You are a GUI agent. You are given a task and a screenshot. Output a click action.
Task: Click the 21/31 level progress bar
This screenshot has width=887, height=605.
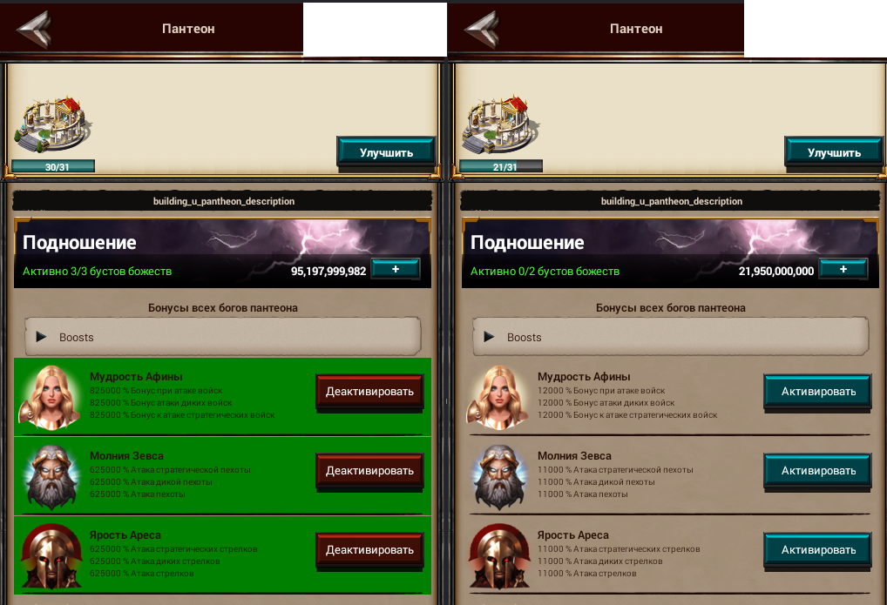pyautogui.click(x=501, y=167)
